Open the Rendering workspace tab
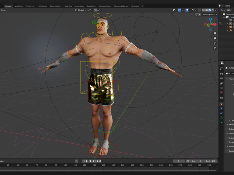The image size is (234, 175). click(x=92, y=6)
